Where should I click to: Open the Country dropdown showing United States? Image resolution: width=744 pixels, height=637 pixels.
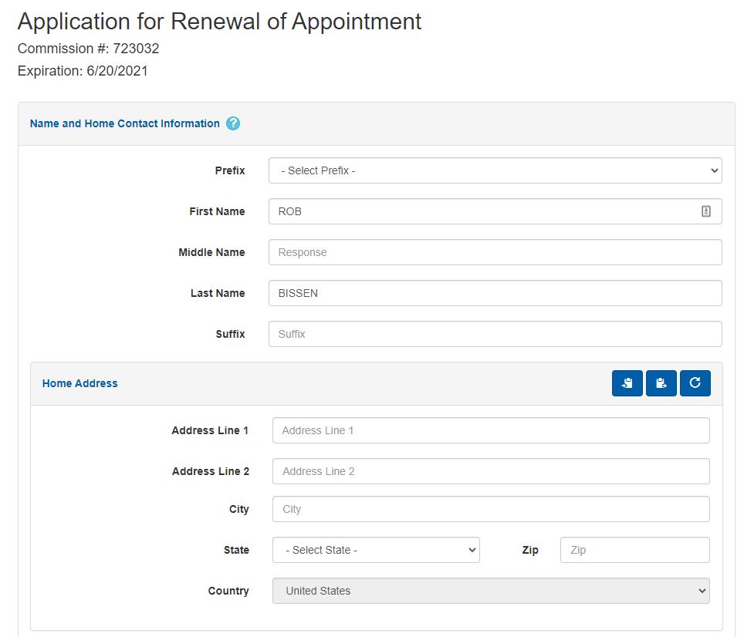coord(492,591)
